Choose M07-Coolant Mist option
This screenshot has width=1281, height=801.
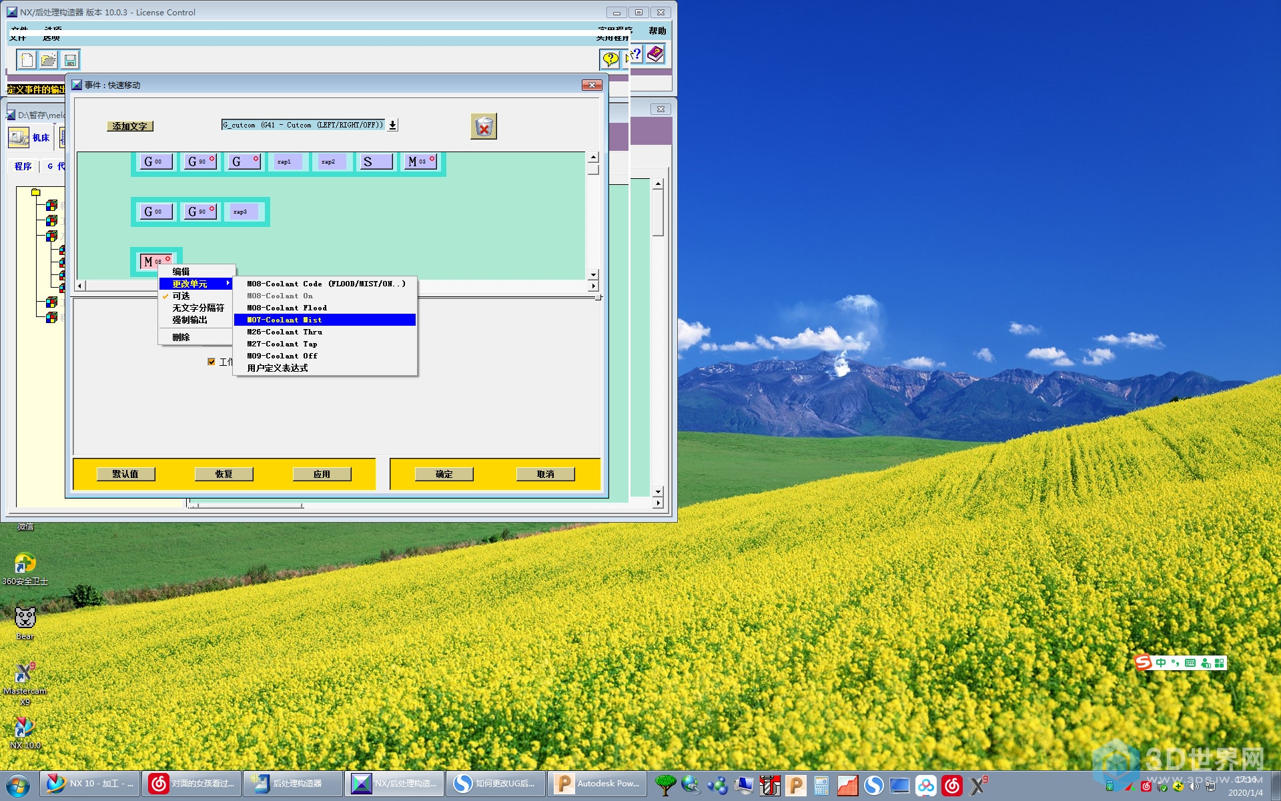pyautogui.click(x=326, y=320)
